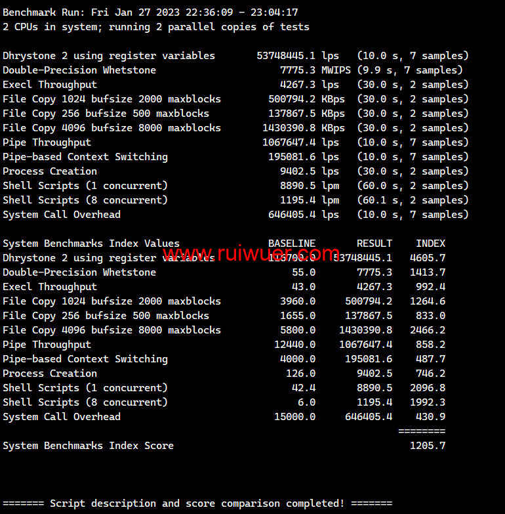The height and width of the screenshot is (514, 505).
Task: Click the System Call Overhead index 430.9
Action: pos(430,417)
